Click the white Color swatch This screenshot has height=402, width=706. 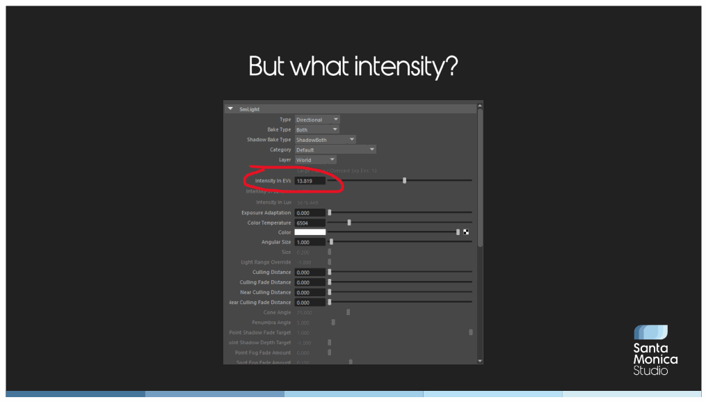310,232
